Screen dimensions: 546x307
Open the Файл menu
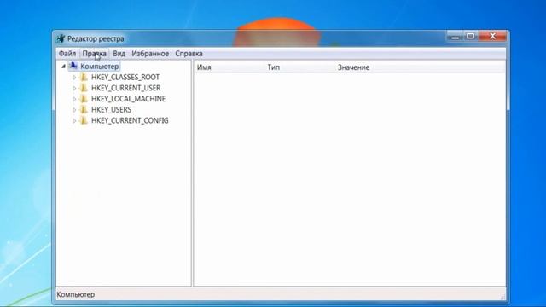coord(67,54)
